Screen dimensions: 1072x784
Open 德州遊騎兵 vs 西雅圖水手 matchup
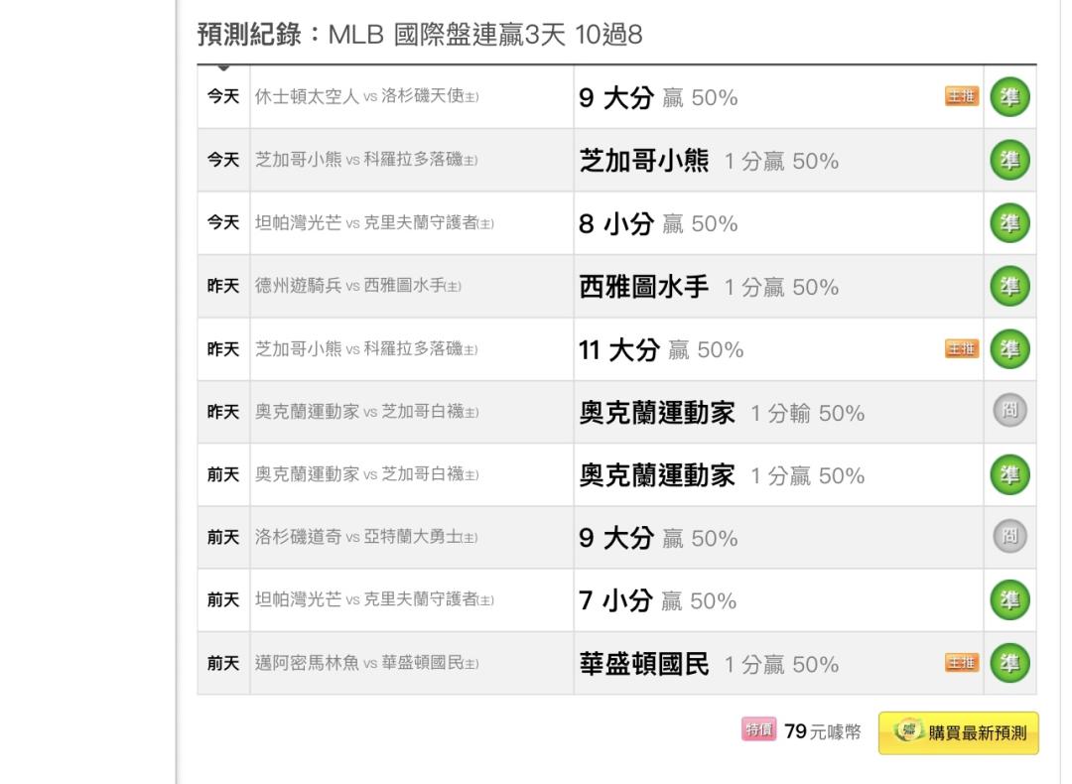point(358,287)
